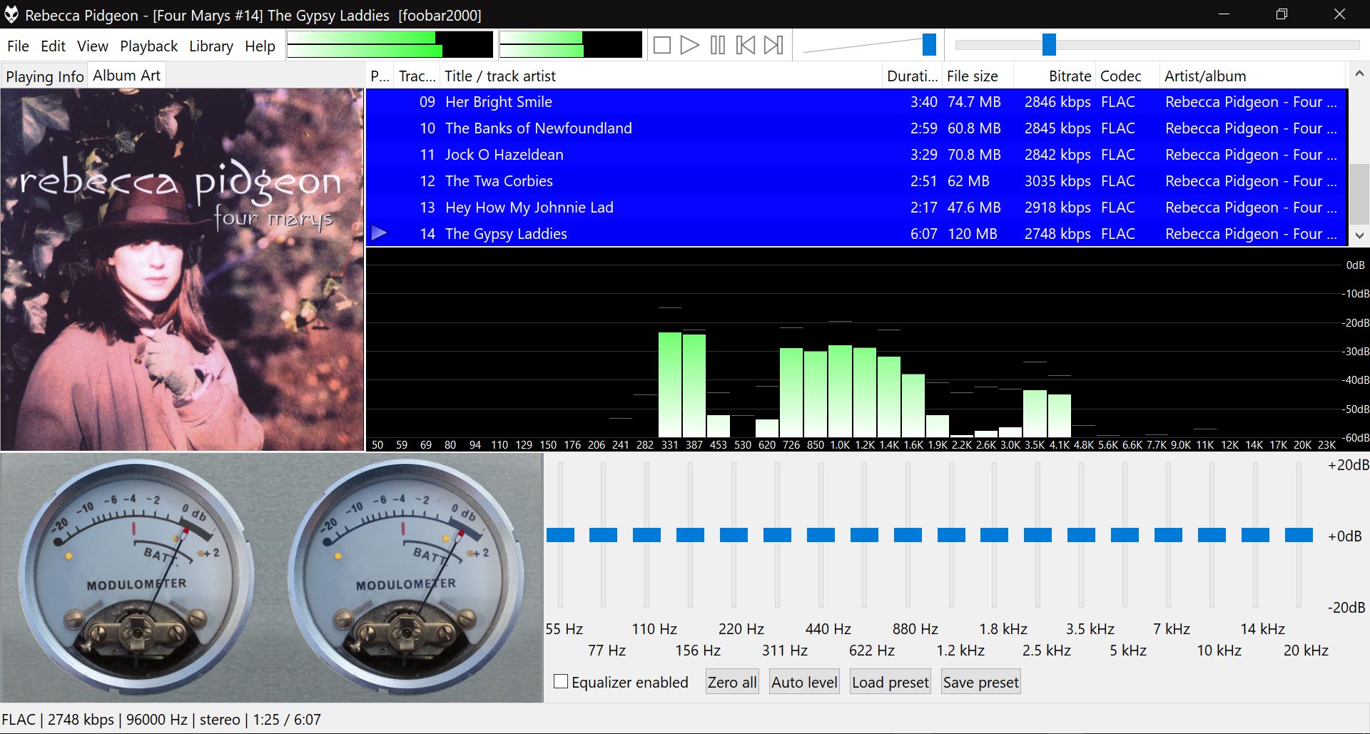Open the Edit menu
Viewport: 1370px width, 734px height.
53,46
